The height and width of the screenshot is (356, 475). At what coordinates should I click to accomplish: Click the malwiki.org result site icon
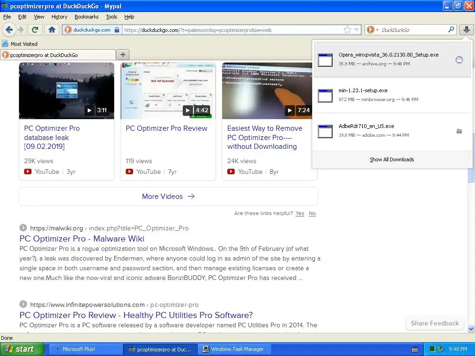pyautogui.click(x=23, y=228)
